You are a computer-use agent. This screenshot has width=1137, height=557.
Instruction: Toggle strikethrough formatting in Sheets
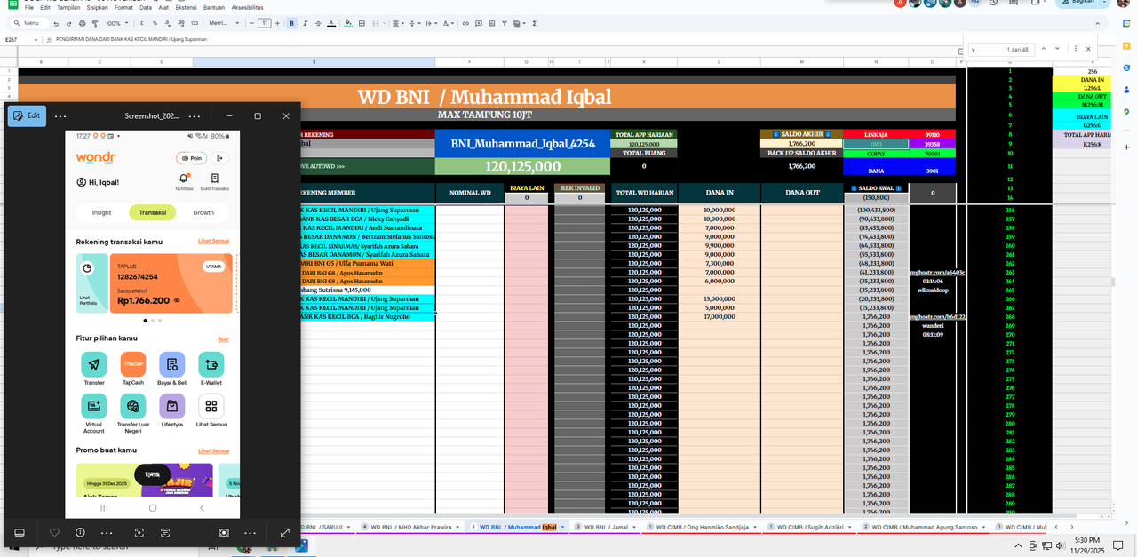(x=318, y=23)
